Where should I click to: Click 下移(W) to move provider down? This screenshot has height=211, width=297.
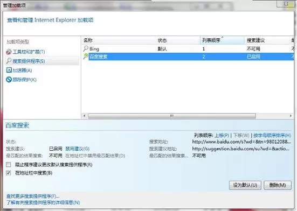pos(241,135)
